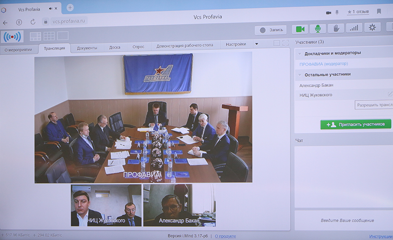
Task: Reload the page
Action: (33, 22)
